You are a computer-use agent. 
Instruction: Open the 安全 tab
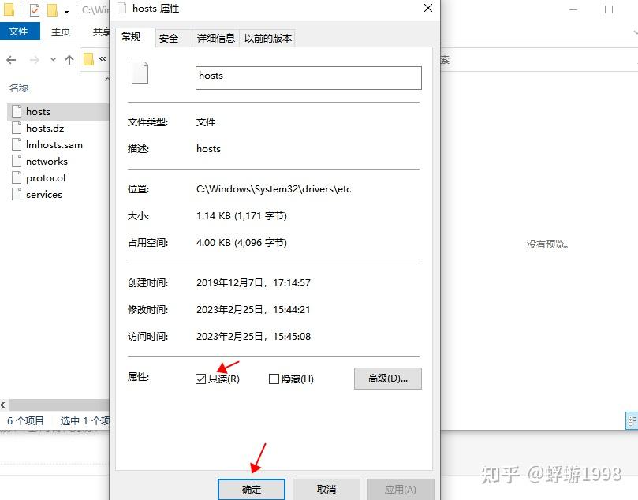tap(169, 39)
